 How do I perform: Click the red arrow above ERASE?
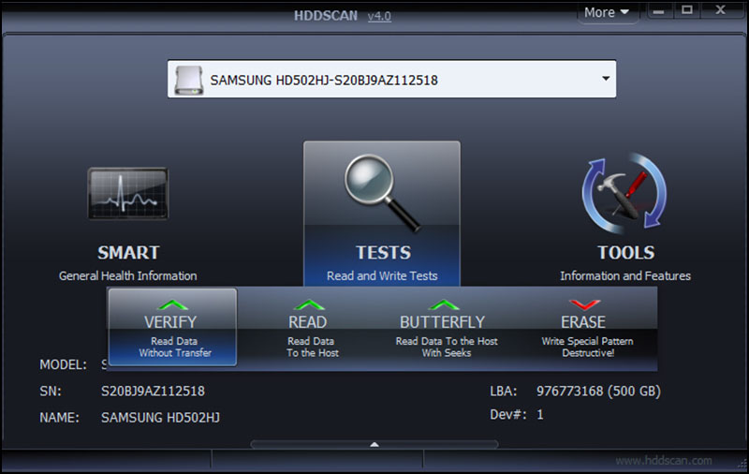pos(584,304)
